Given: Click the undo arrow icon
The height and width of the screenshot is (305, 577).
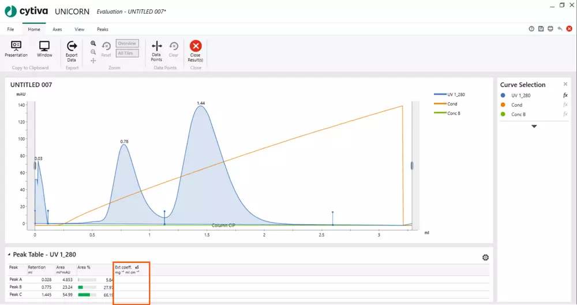Looking at the screenshot, I should (x=560, y=29).
